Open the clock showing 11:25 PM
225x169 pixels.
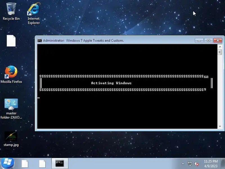click(x=211, y=164)
